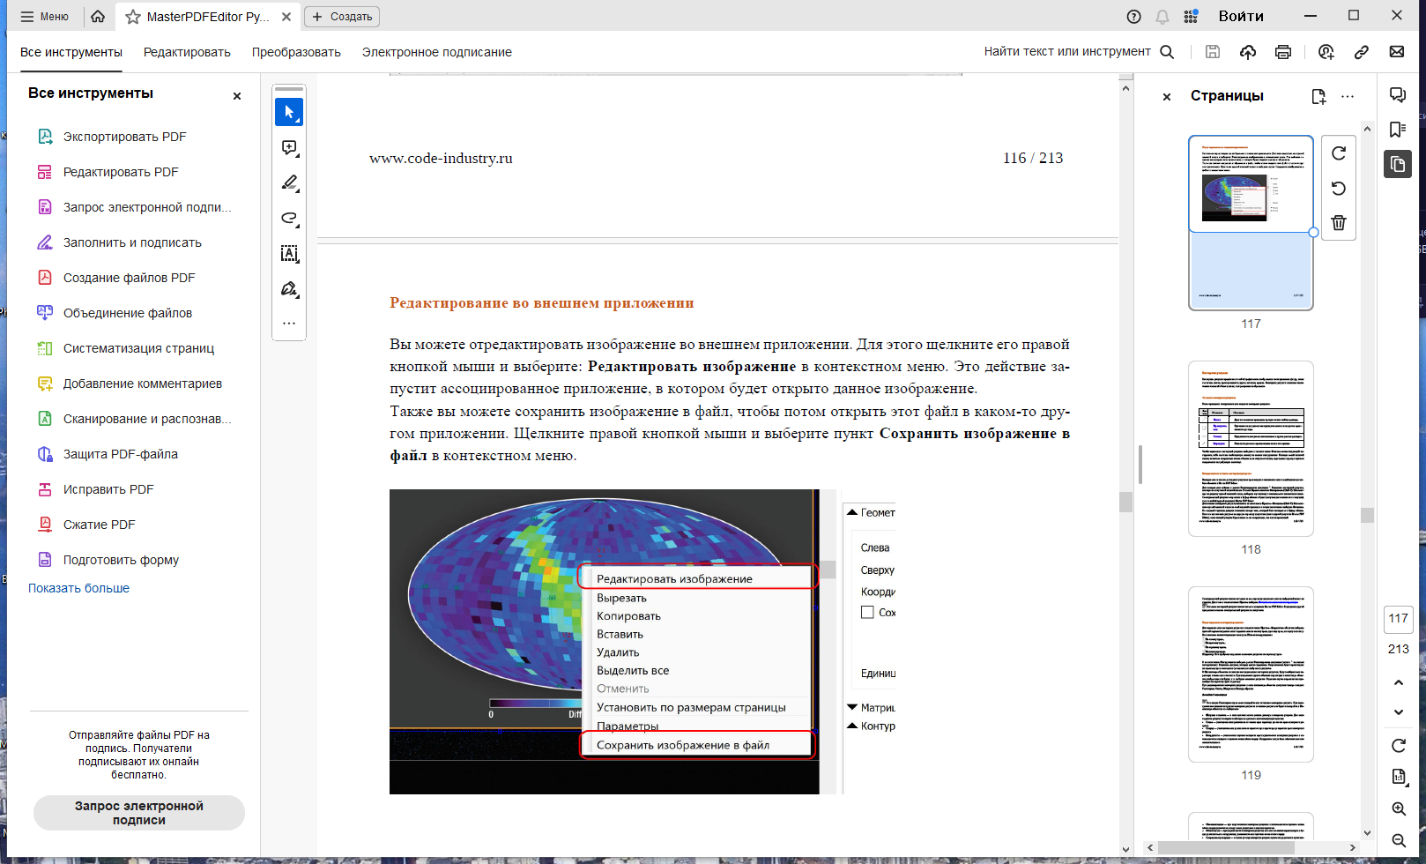Select the text box tool
This screenshot has width=1426, height=864.
tap(289, 254)
